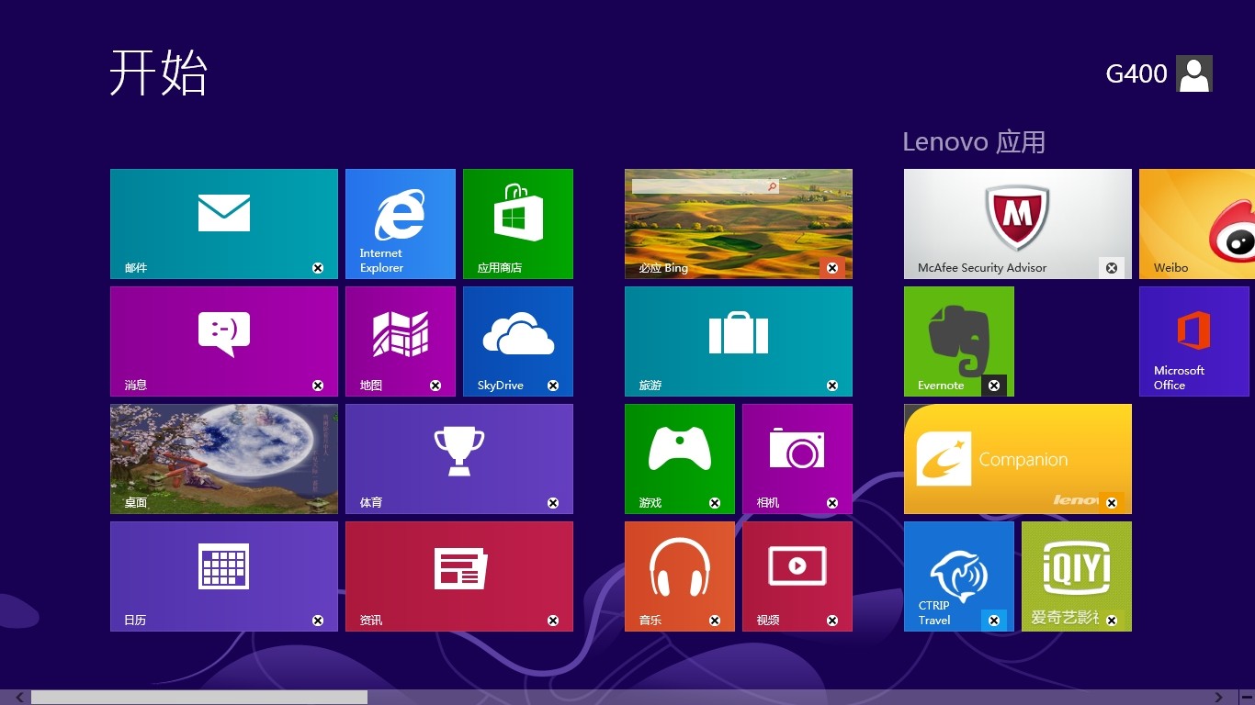This screenshot has height=705, width=1255.
Task: Click the G400 user name
Action: 1136,73
